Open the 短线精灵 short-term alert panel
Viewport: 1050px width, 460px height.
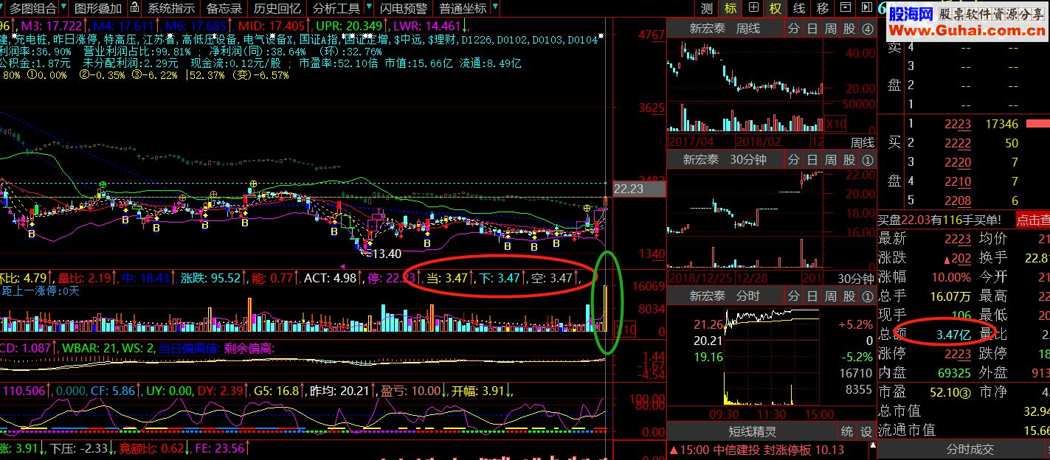tap(753, 431)
